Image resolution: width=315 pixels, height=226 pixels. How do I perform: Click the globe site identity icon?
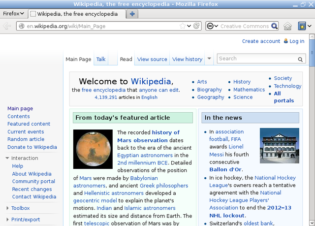pyautogui.click(x=21, y=26)
